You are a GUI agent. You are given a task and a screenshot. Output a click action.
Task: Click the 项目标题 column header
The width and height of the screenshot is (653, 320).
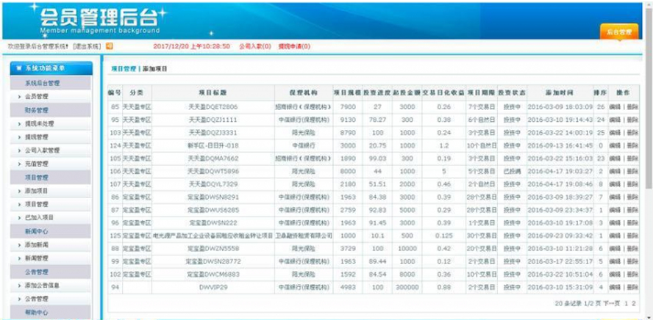tap(213, 92)
